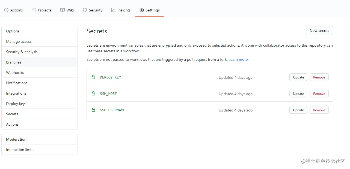The image size is (350, 169).
Task: Click the lock icon beside SSH_HOST
Action: click(x=93, y=93)
